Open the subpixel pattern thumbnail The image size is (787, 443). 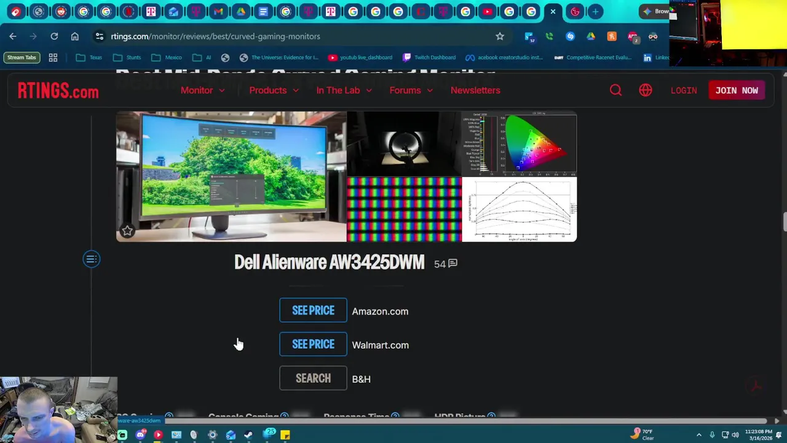[404, 209]
